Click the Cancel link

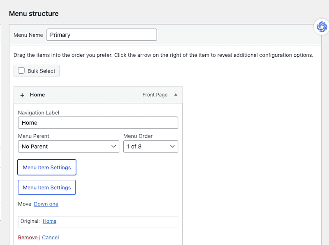click(x=50, y=238)
